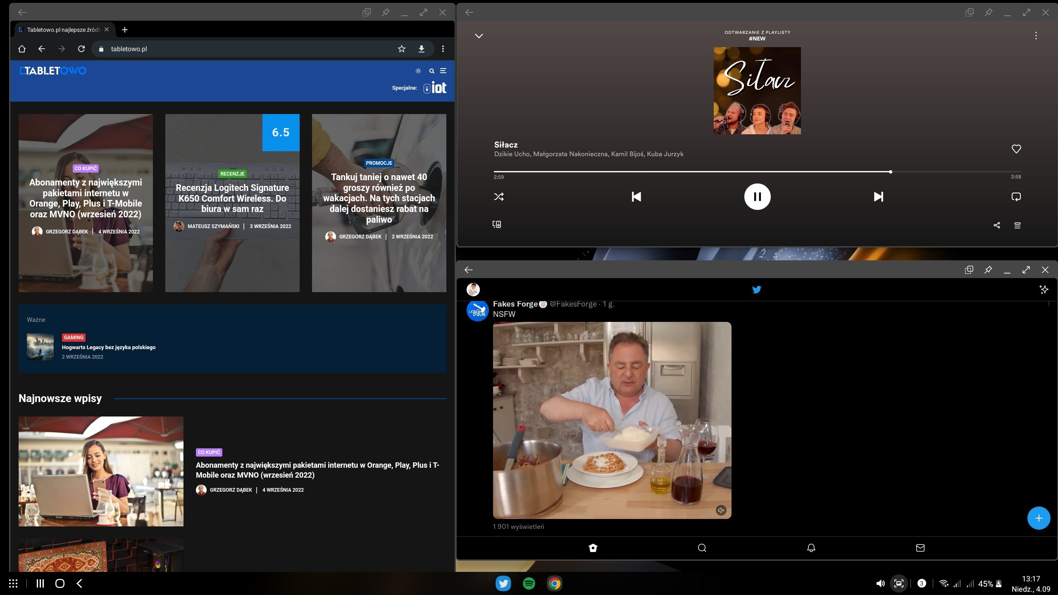This screenshot has width=1058, height=595.
Task: Open Chrome downloads icon
Action: 421,49
